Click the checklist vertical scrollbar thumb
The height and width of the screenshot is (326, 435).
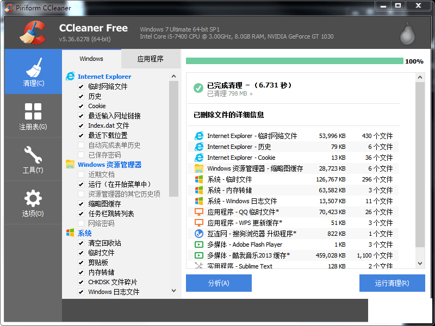pos(173,139)
